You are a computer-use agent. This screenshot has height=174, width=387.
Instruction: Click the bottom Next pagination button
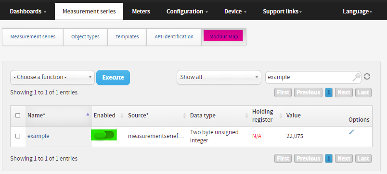[344, 159]
